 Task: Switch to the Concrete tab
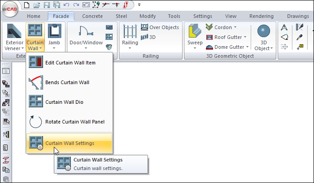[x=92, y=16]
